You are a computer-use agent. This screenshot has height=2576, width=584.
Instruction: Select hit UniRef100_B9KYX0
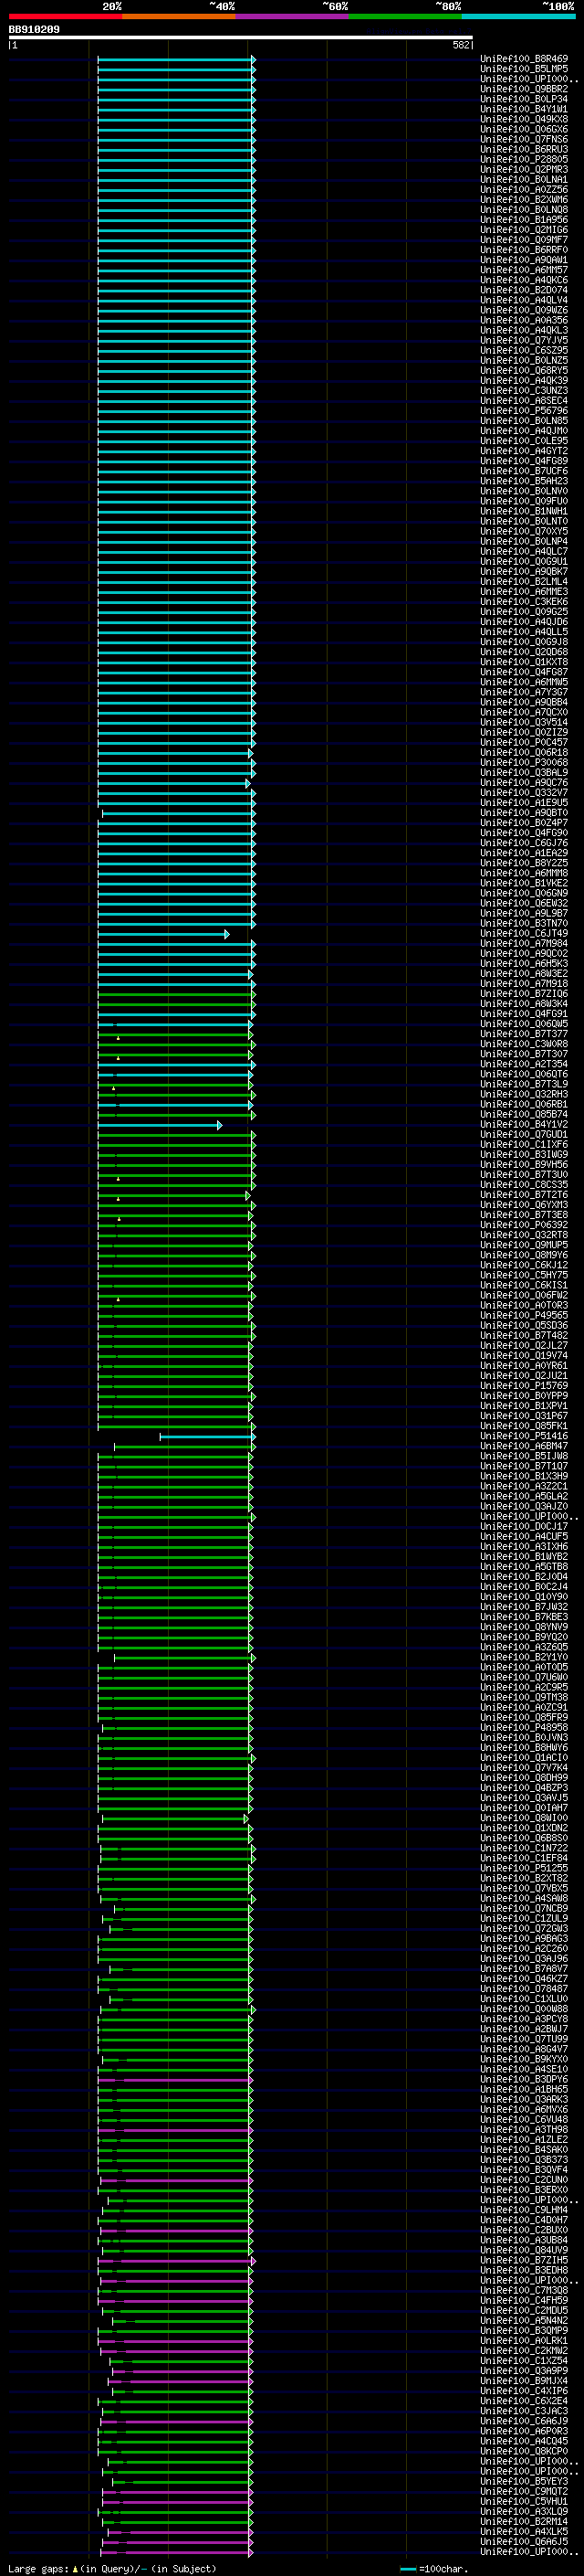coord(524,2059)
